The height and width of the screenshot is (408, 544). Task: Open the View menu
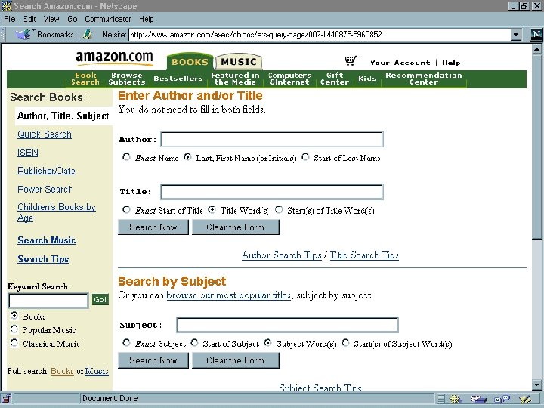coord(51,19)
